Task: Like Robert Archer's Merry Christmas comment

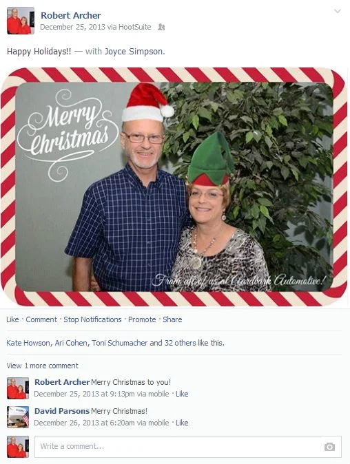Action: pos(182,394)
